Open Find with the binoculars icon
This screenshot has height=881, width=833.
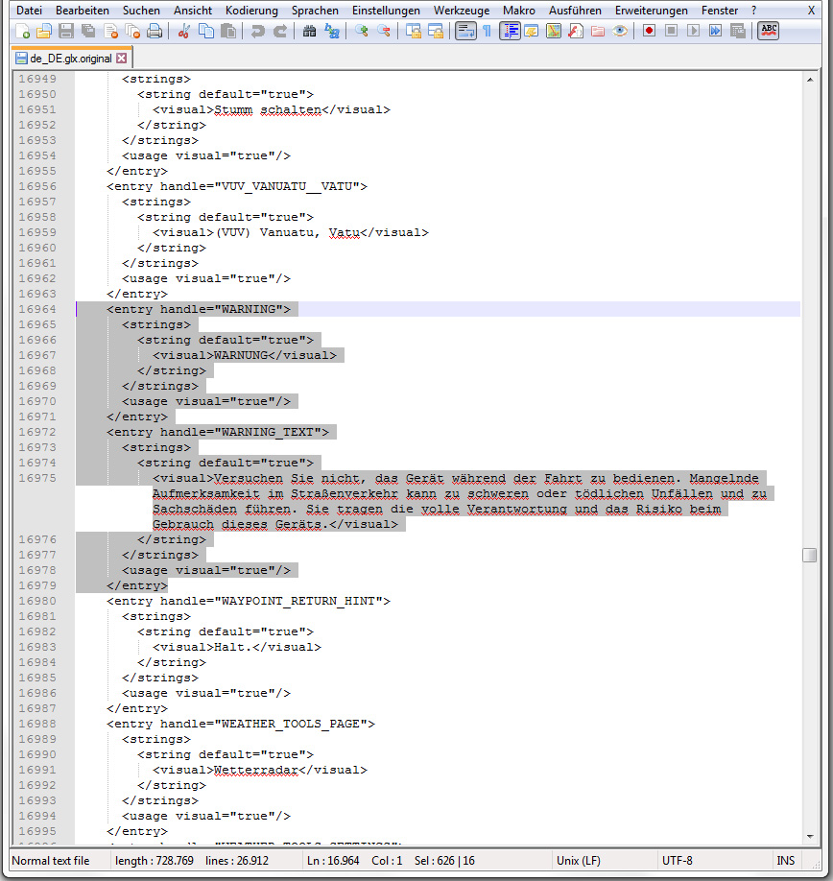(x=309, y=32)
